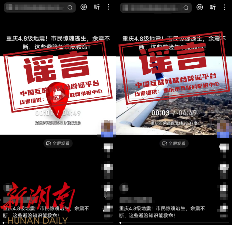
Task: Expand the bottom video caption in the left screen
Action: 46,212
